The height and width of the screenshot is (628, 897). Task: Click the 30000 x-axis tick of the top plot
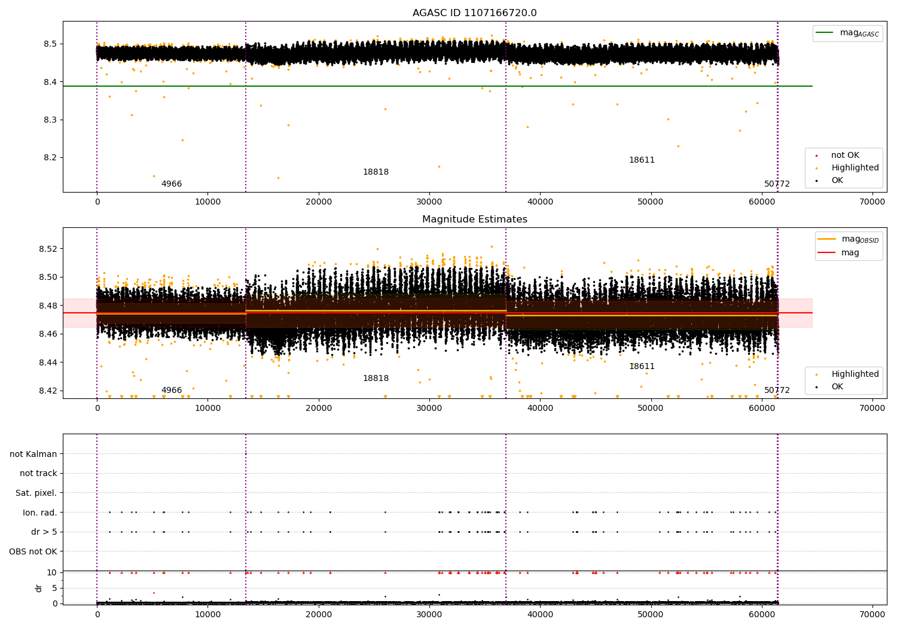[x=429, y=202]
